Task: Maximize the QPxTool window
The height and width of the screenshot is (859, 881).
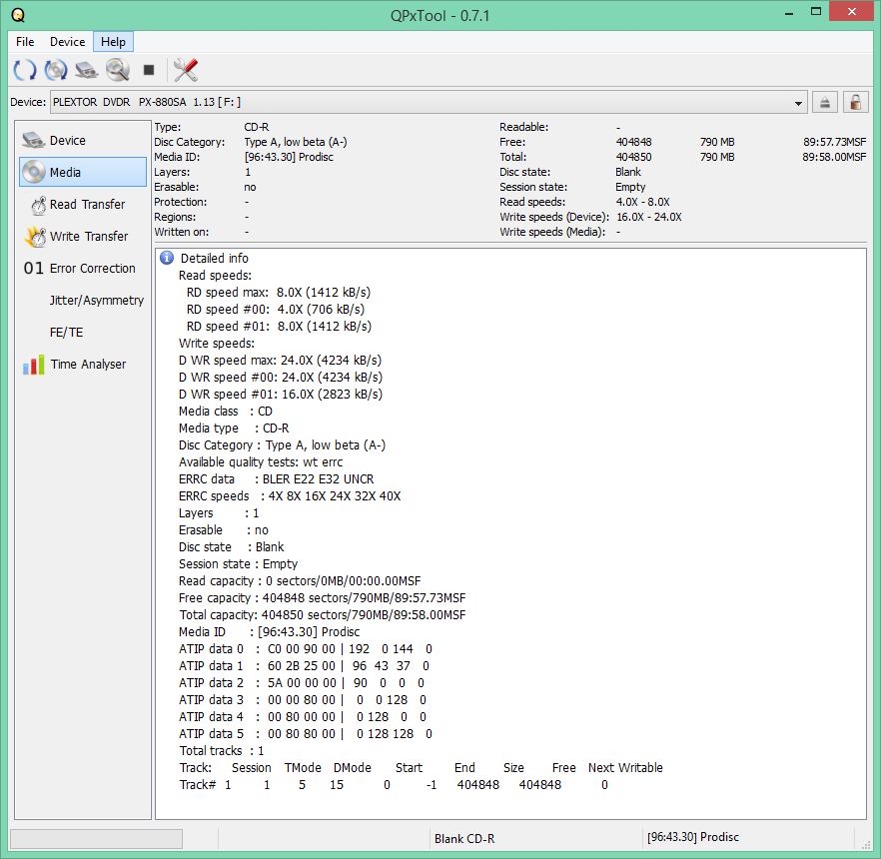Action: (816, 12)
